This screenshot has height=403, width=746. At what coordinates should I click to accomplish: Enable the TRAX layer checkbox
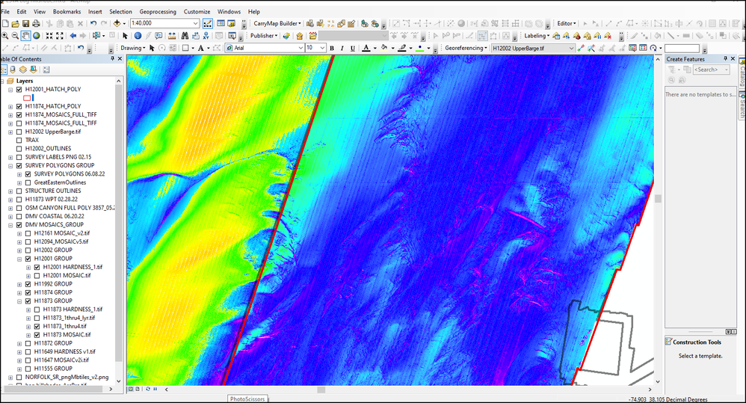click(19, 140)
